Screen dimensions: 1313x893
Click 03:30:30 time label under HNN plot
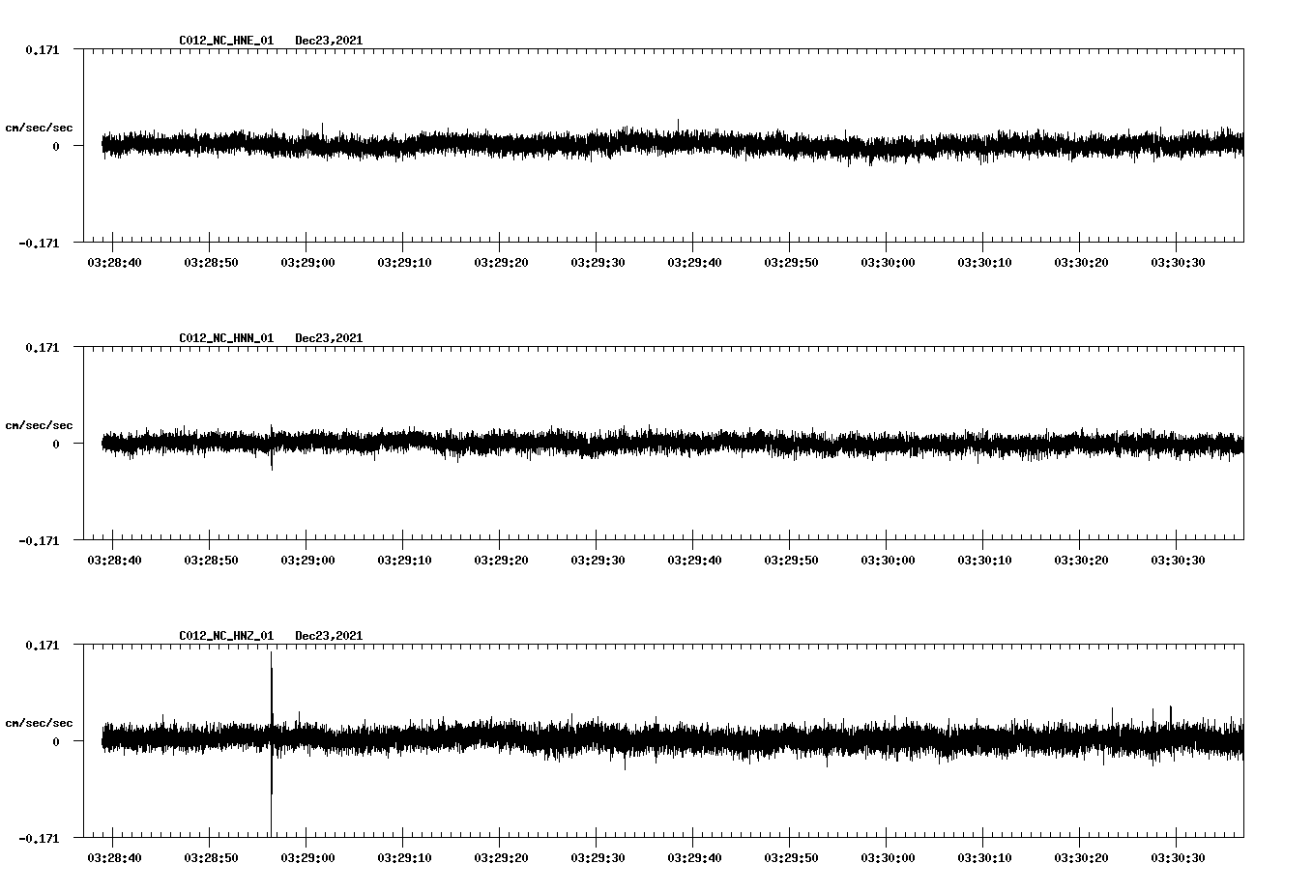pyautogui.click(x=1178, y=560)
